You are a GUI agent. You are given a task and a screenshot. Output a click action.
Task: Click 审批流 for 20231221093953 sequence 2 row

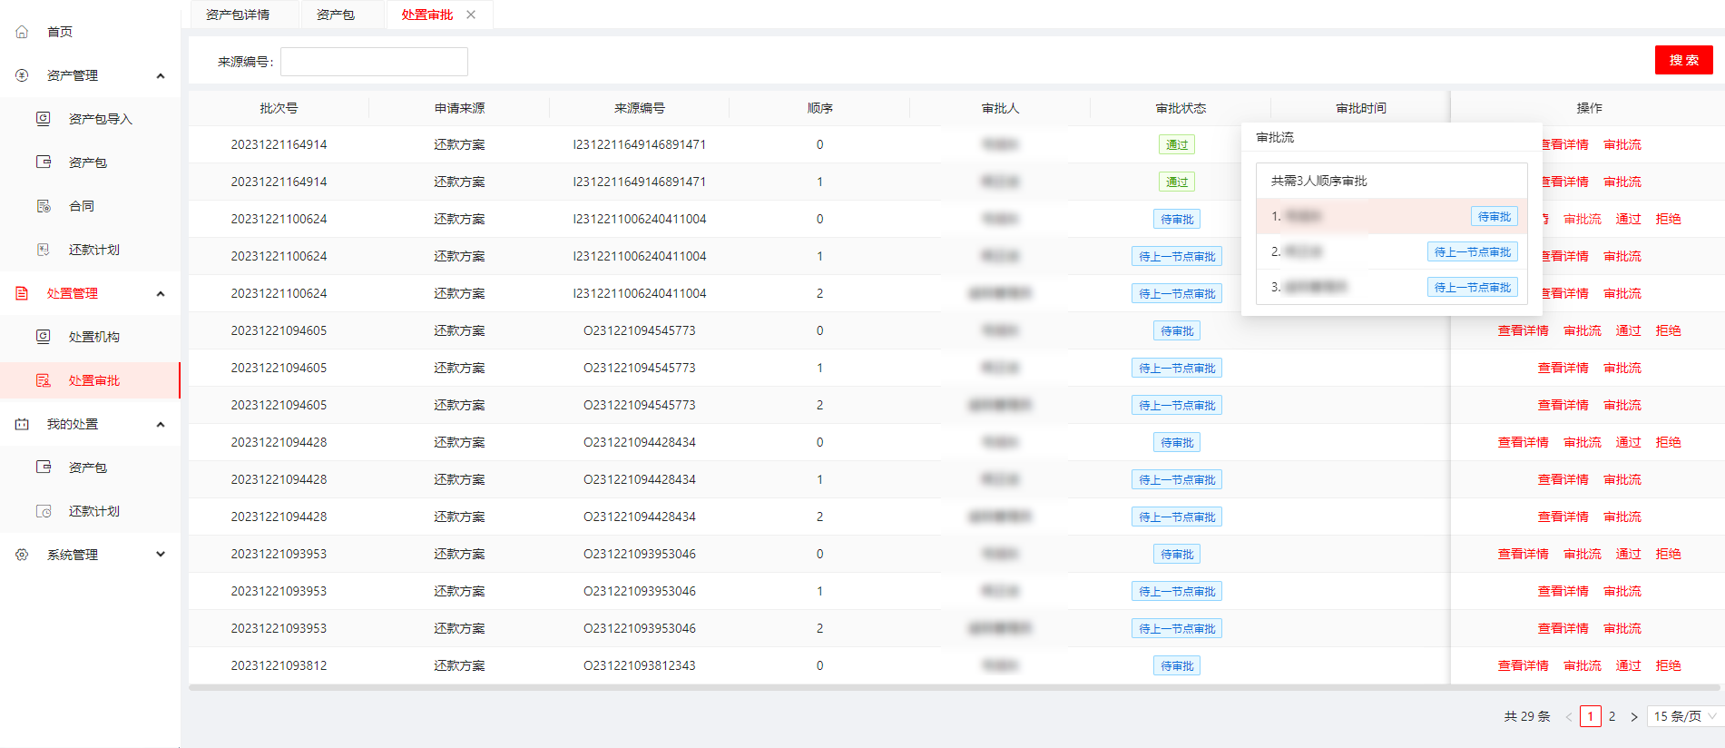point(1622,628)
